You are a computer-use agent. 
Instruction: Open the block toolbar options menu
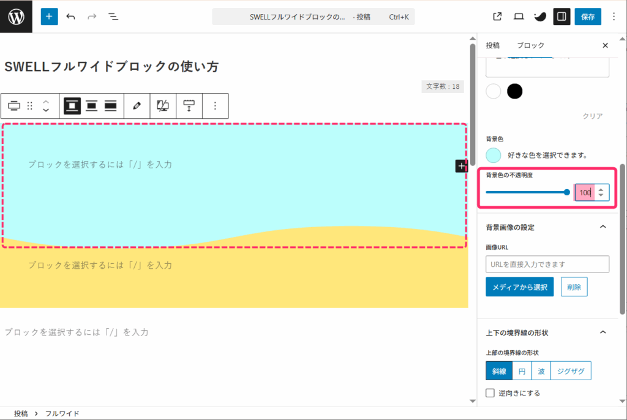215,105
